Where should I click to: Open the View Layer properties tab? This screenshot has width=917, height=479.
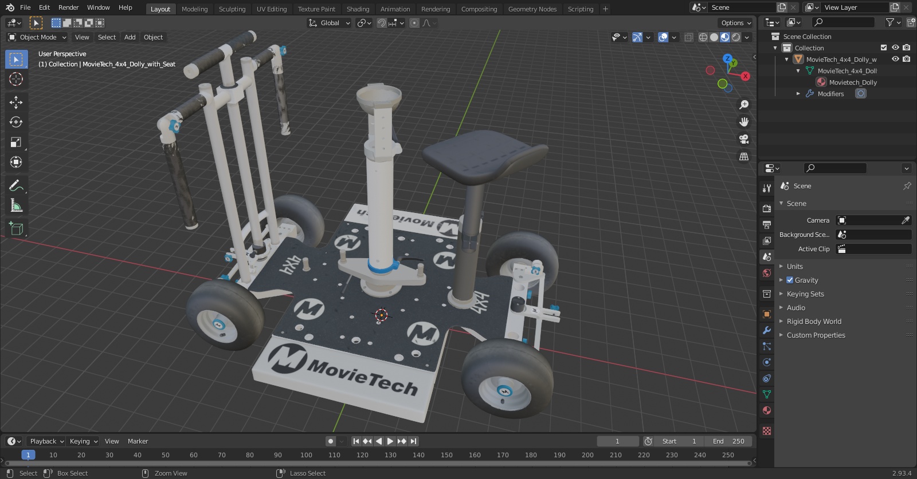pyautogui.click(x=767, y=241)
